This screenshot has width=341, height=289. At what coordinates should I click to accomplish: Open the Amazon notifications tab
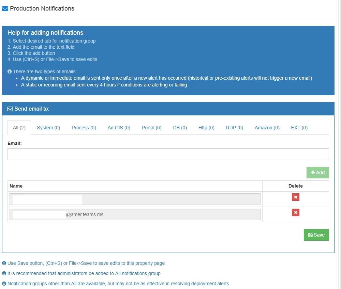coord(267,127)
